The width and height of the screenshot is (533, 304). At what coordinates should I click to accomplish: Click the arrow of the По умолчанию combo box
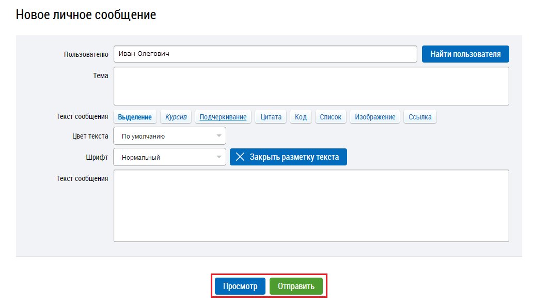point(219,136)
